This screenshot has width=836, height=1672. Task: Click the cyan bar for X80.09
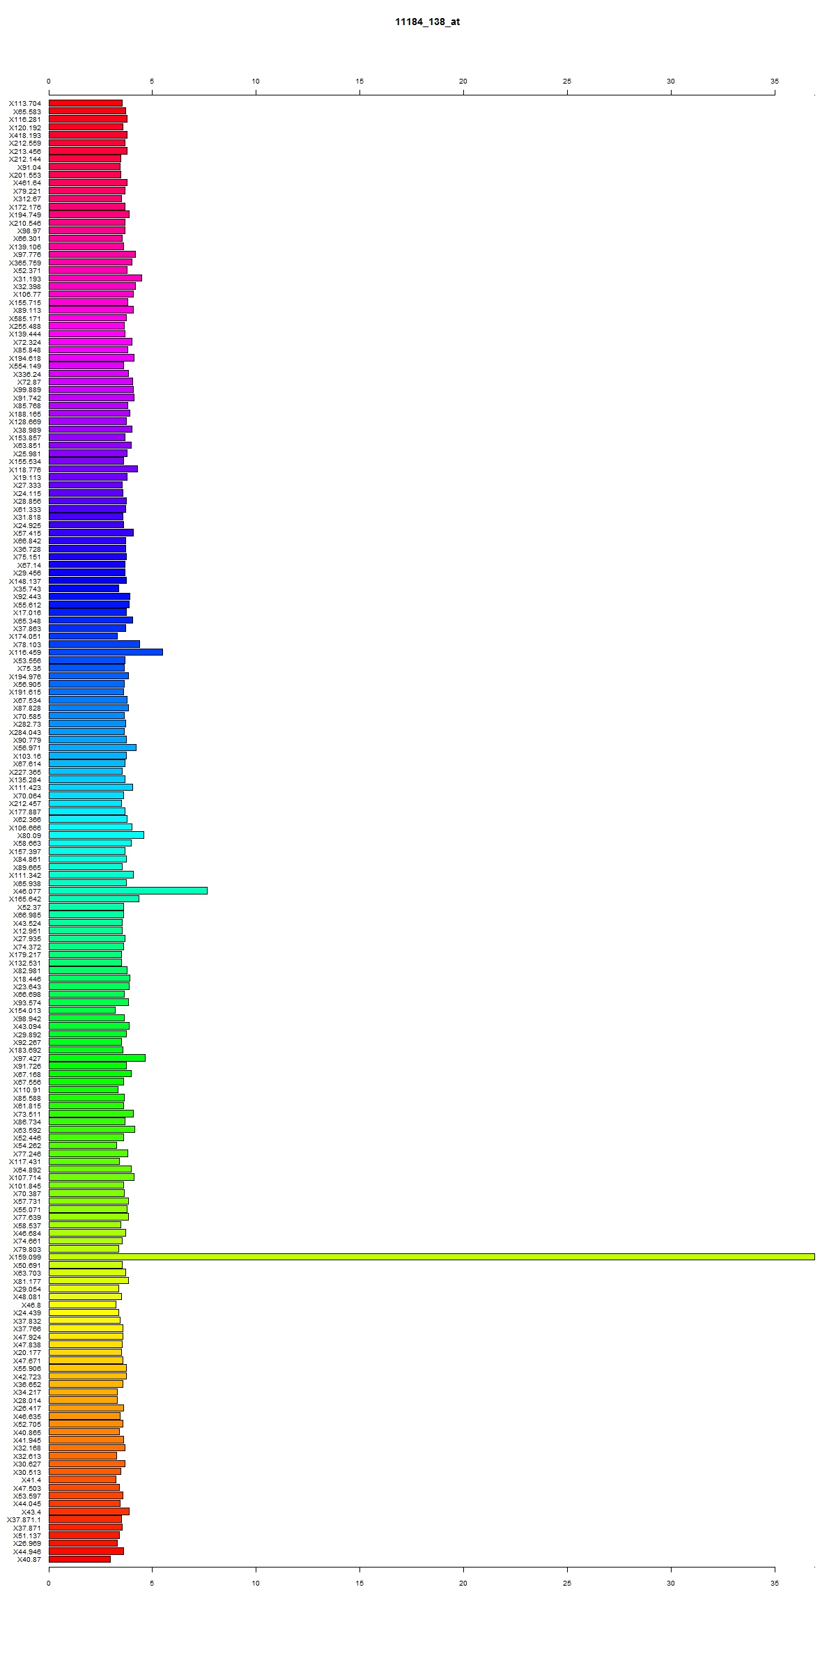96,835
